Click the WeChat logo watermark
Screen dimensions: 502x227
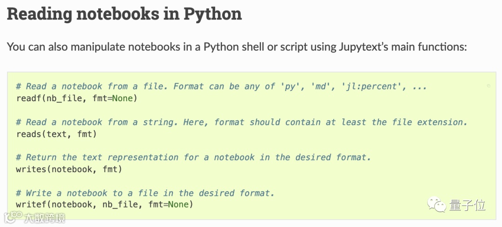click(x=436, y=204)
